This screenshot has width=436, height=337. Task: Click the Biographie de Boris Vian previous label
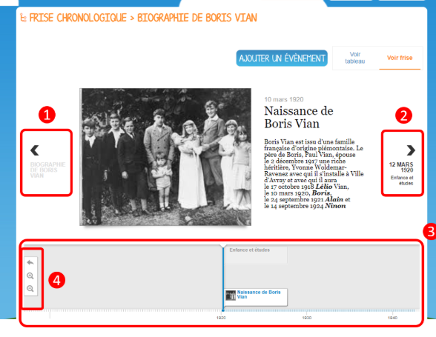47,170
